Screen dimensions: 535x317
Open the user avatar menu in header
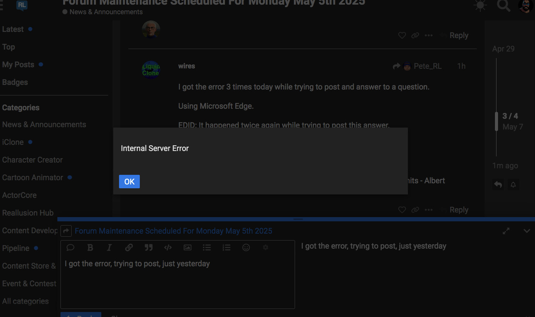(x=526, y=6)
